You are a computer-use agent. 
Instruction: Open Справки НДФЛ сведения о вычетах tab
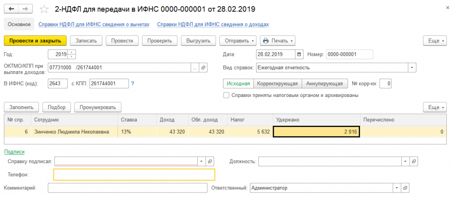(94, 24)
